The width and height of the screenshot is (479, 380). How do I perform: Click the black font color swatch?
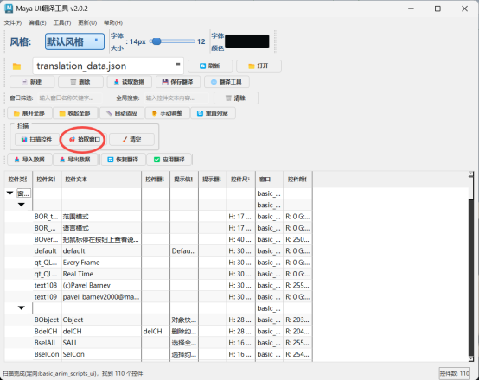tap(247, 41)
